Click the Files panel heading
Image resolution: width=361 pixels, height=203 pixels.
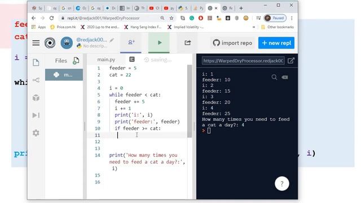pyautogui.click(x=61, y=60)
